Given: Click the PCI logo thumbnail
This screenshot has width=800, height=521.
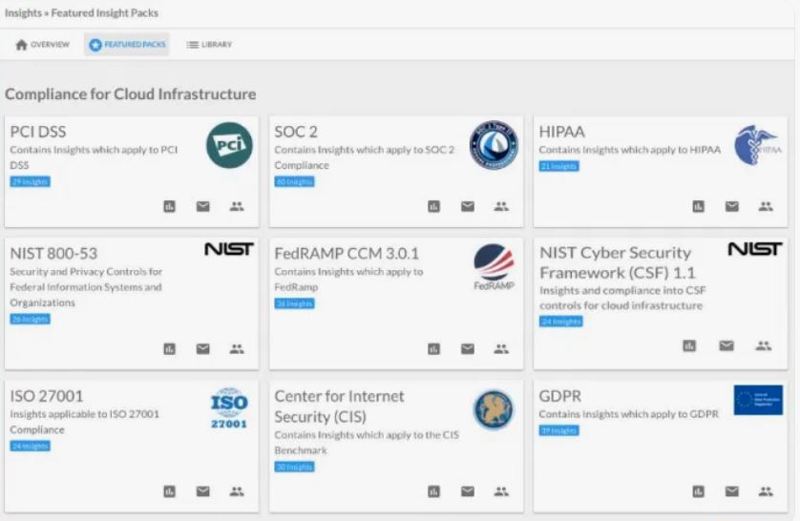Looking at the screenshot, I should tap(229, 145).
